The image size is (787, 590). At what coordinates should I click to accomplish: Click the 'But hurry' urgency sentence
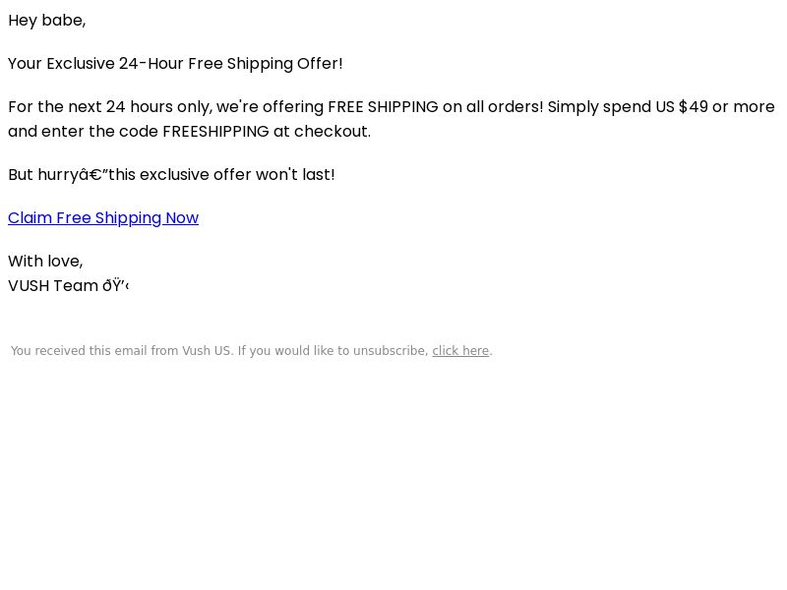[x=171, y=175]
